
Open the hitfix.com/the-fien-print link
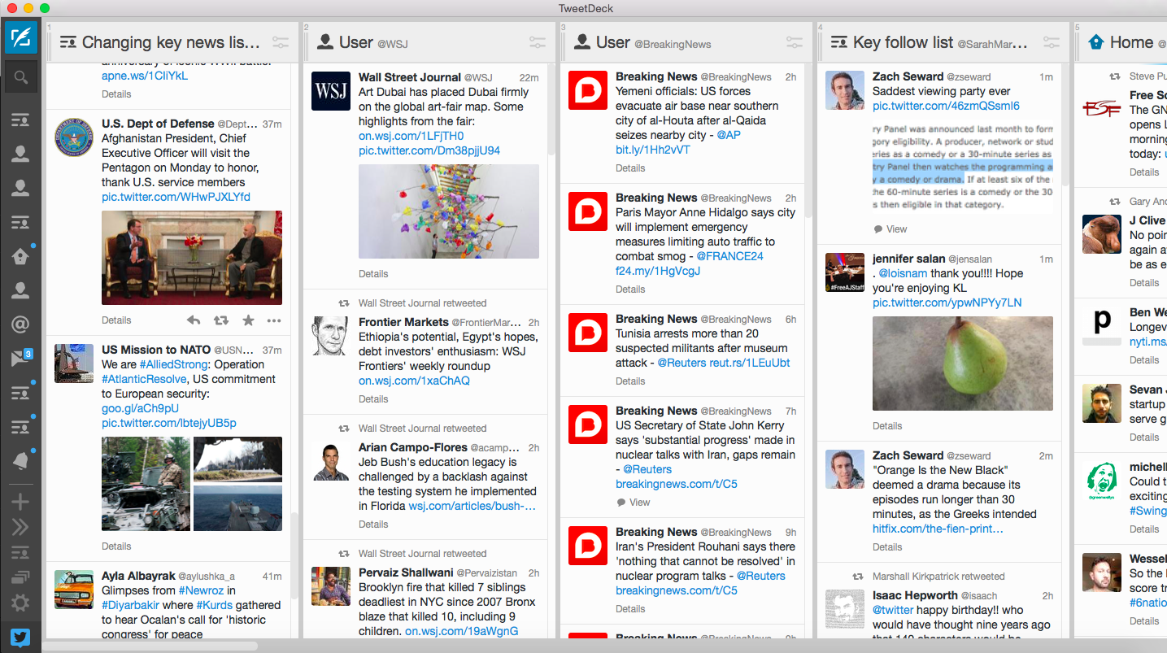pos(938,529)
